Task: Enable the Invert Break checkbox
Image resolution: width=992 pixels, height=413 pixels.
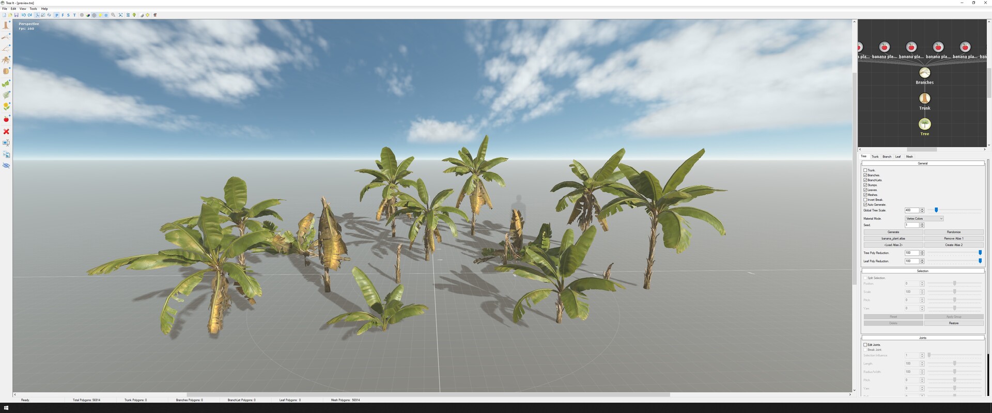Action: tap(865, 200)
